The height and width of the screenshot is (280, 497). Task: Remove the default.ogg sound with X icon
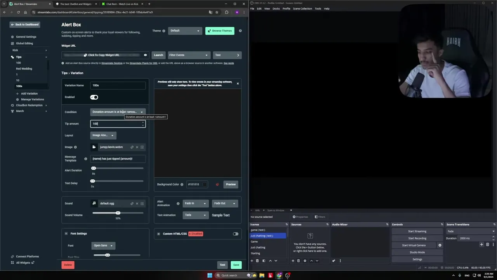pyautogui.click(x=137, y=203)
